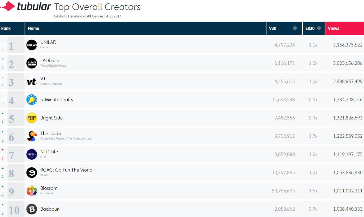Click the ER30 info icon
Viewport: 364px width, 217px height.
pyautogui.click(x=319, y=28)
